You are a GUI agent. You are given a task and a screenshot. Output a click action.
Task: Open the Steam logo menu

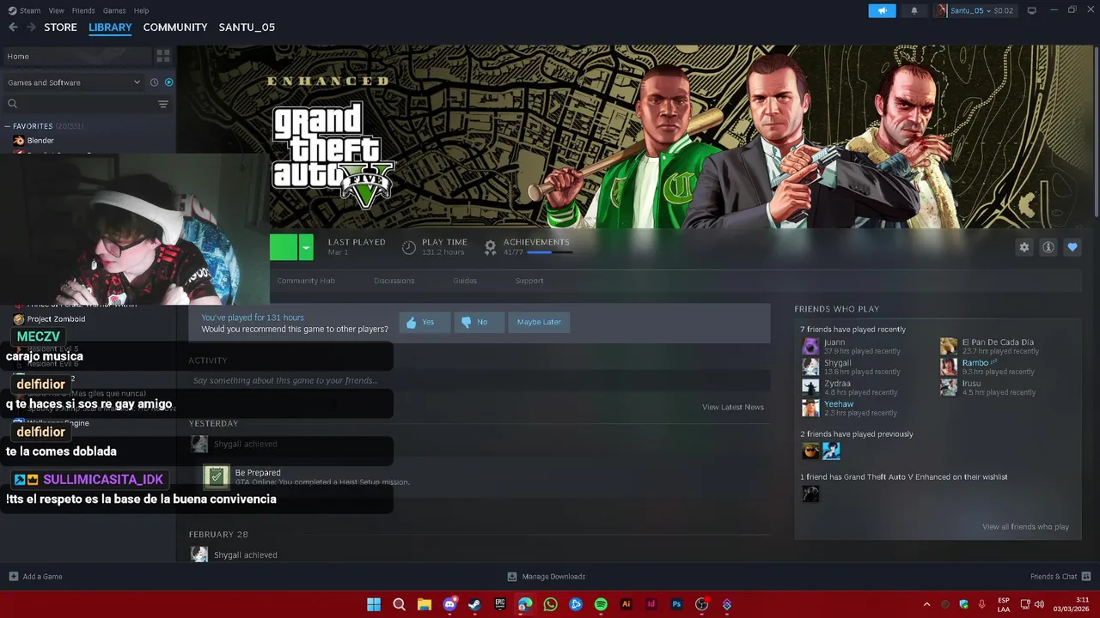[24, 10]
